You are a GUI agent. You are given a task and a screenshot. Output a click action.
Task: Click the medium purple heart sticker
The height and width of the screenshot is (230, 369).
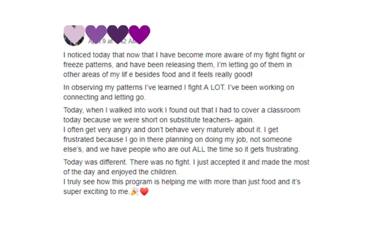click(x=96, y=34)
